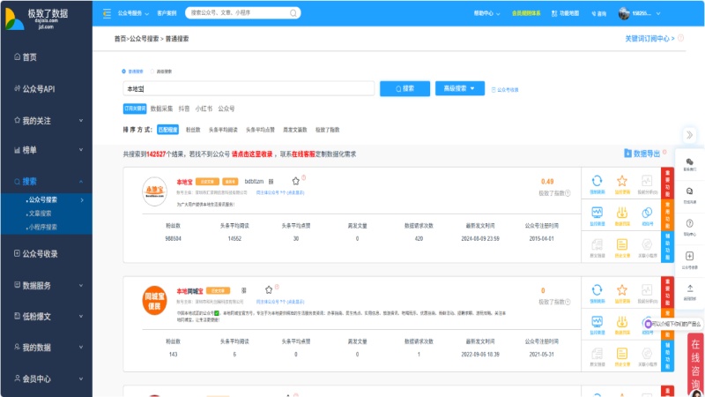The width and height of the screenshot is (705, 397).
Task: Open the online chat bubble icon in right bar
Action: [x=690, y=191]
